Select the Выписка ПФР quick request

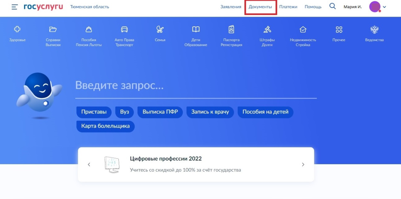point(160,112)
